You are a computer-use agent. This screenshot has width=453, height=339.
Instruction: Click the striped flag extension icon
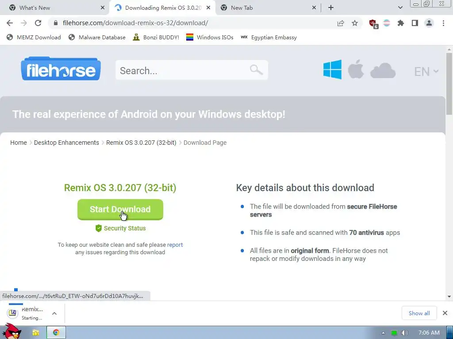point(387,23)
